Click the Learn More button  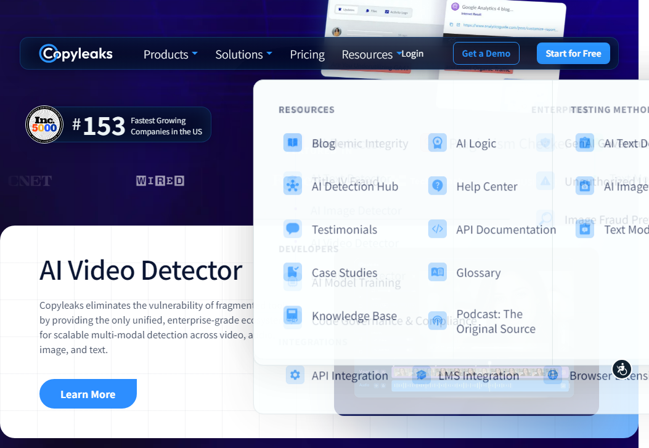click(88, 394)
